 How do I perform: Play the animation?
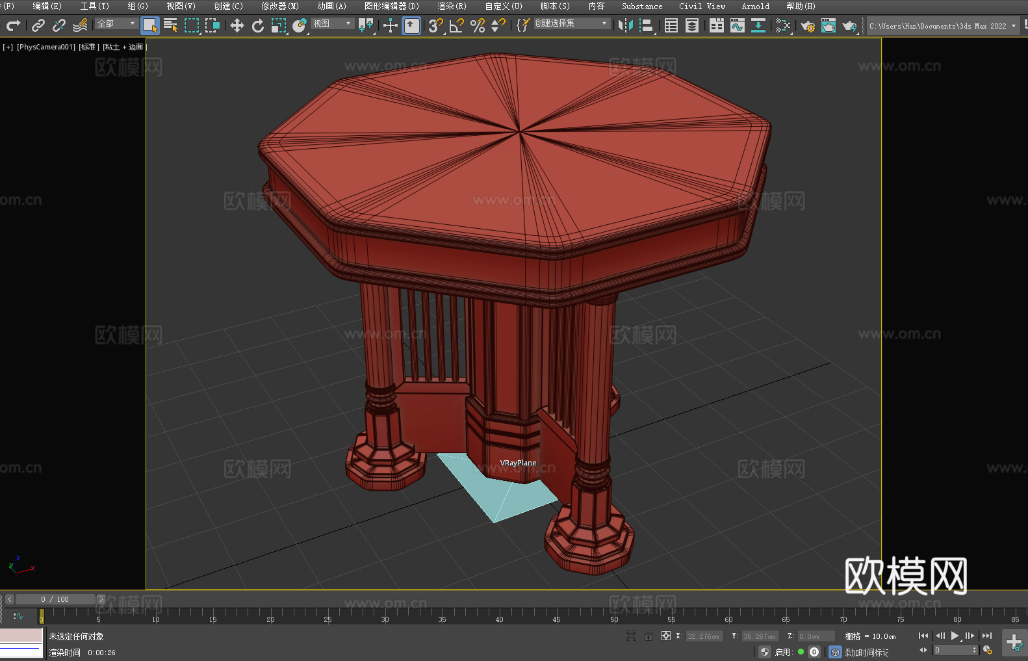click(955, 636)
